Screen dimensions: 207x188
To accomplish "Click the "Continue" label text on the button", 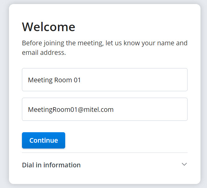I will [44, 140].
